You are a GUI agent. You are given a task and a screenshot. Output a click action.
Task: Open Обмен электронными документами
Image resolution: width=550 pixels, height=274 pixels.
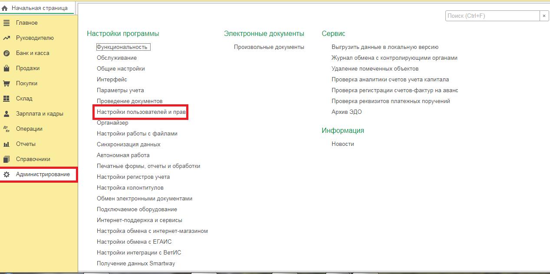click(145, 199)
